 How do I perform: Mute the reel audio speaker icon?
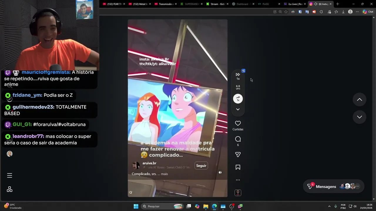coord(220,173)
